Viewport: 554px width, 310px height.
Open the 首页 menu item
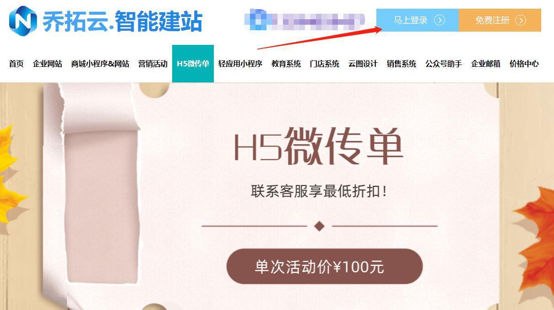16,64
